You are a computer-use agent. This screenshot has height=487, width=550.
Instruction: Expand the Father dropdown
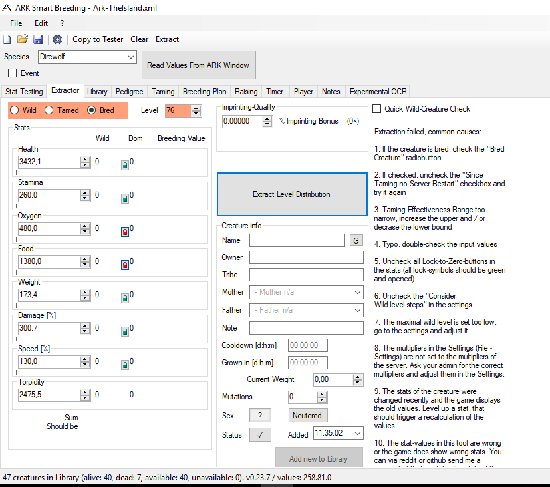coord(357,310)
